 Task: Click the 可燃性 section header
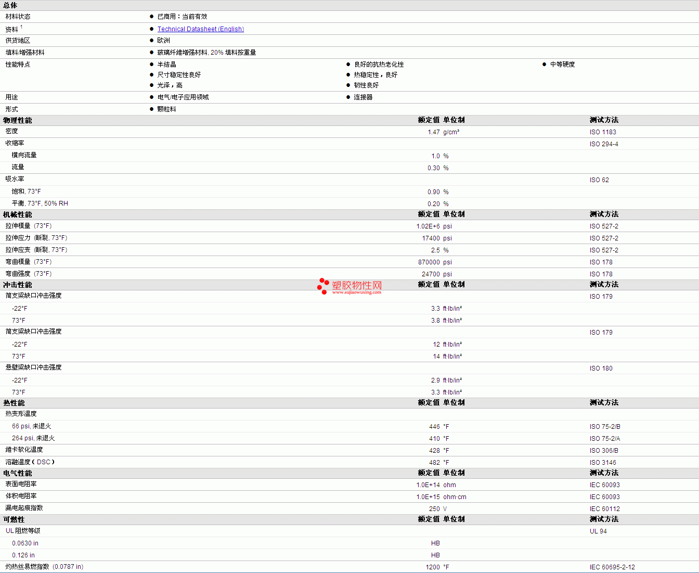tap(14, 519)
